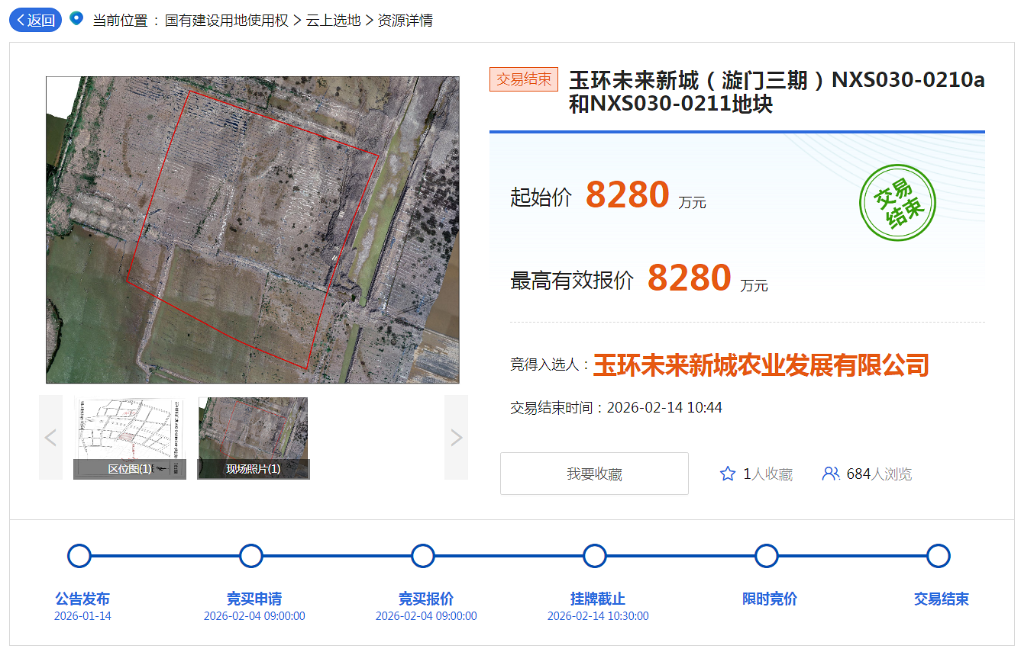Select the 竞买申请 timeline node
The height and width of the screenshot is (652, 1021).
coord(251,556)
